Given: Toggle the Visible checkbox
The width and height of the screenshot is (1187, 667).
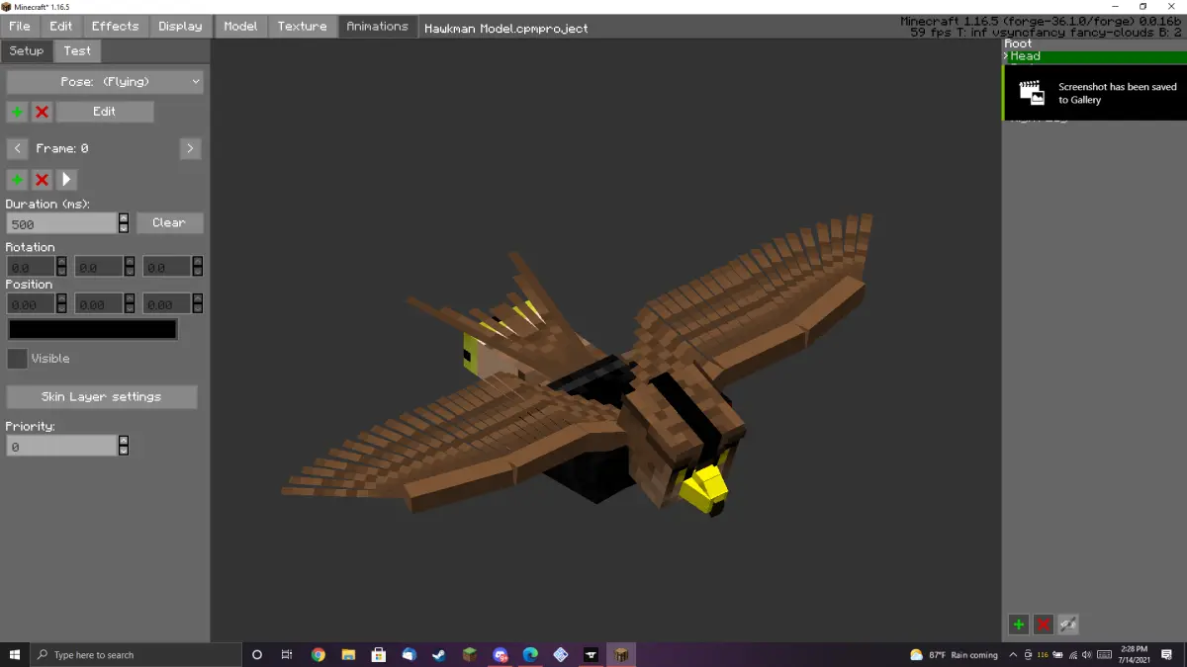Looking at the screenshot, I should tap(17, 359).
